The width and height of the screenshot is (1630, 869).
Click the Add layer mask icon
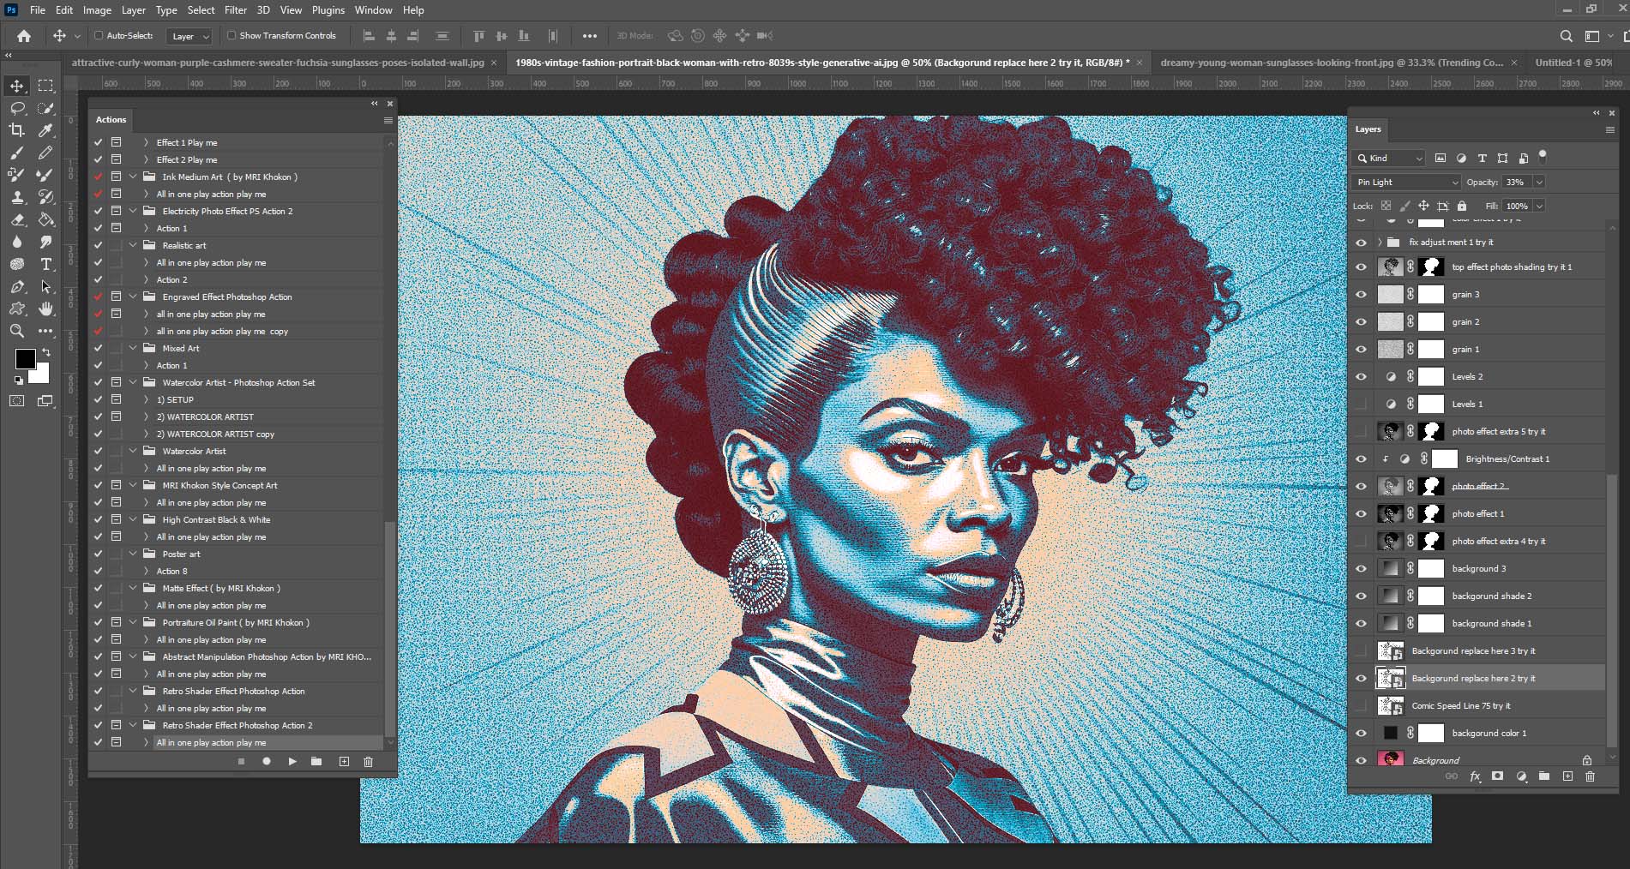click(1498, 776)
